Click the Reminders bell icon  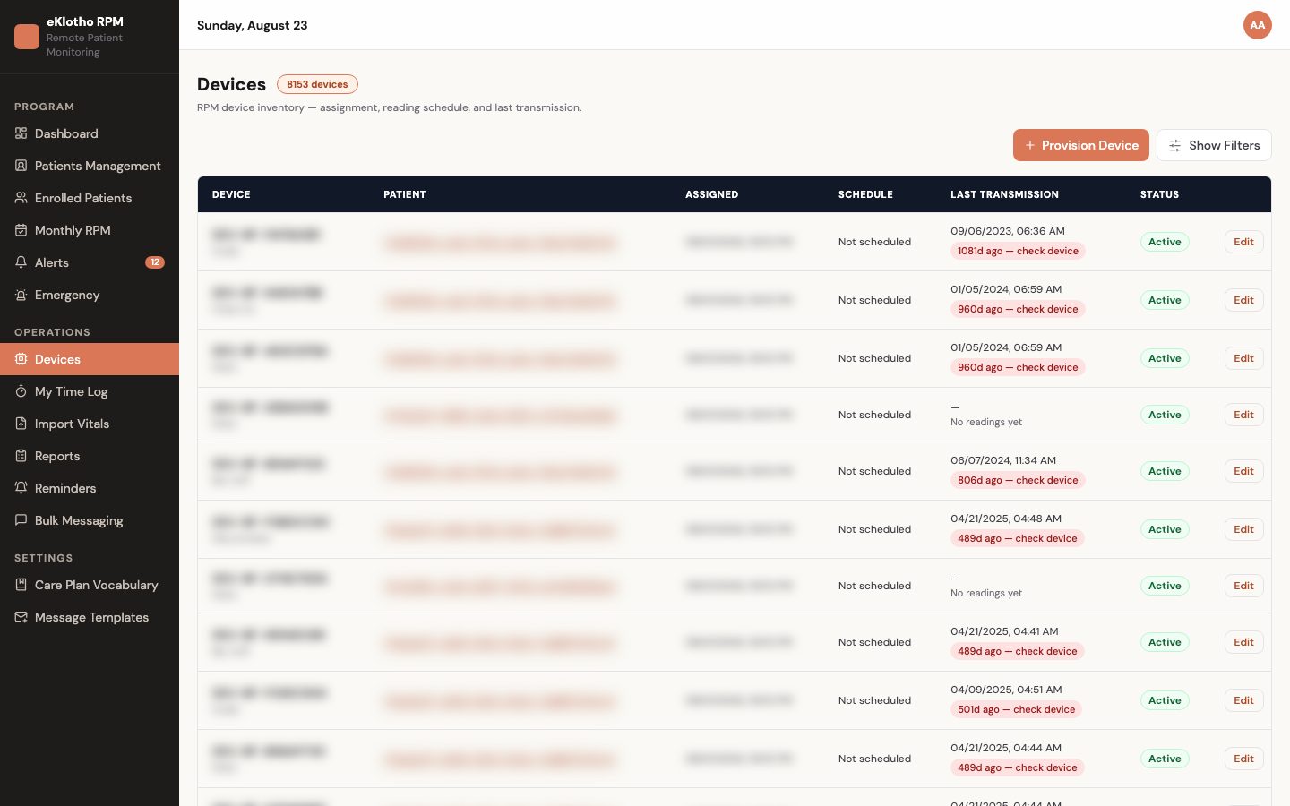(21, 488)
